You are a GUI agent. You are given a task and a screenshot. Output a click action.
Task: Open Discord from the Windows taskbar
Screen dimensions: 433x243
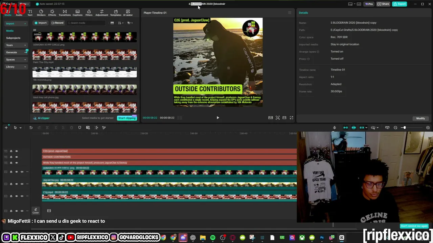(x=183, y=238)
